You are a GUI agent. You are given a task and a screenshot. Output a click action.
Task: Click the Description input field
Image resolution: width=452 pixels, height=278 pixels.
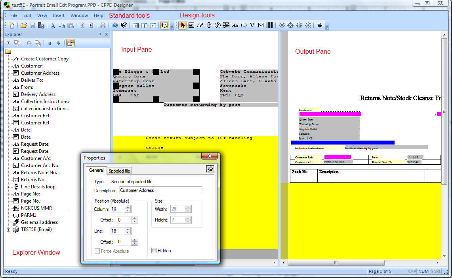click(160, 190)
